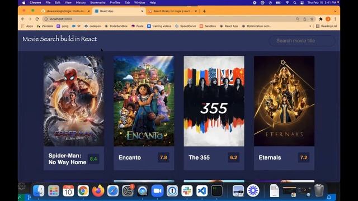Open the Paste bookmark
358x201 pixels.
click(x=138, y=26)
